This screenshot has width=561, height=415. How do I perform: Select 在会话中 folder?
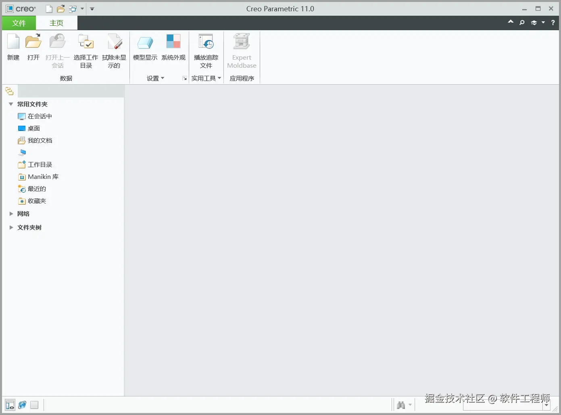(35, 116)
